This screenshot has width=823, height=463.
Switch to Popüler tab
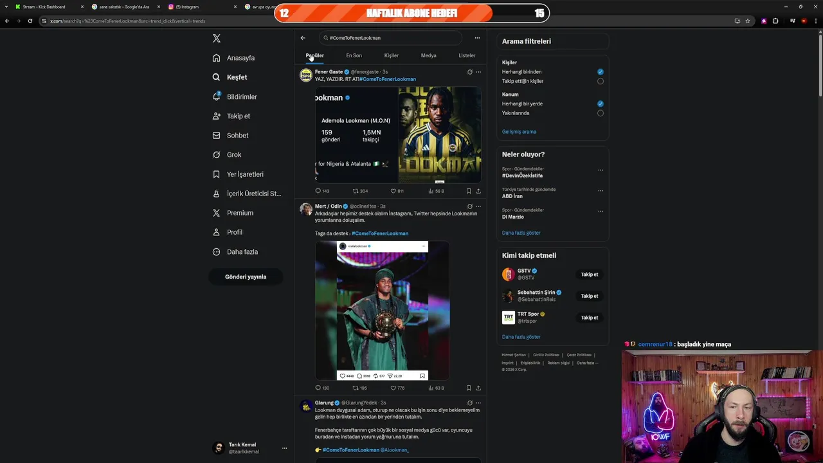(x=314, y=55)
